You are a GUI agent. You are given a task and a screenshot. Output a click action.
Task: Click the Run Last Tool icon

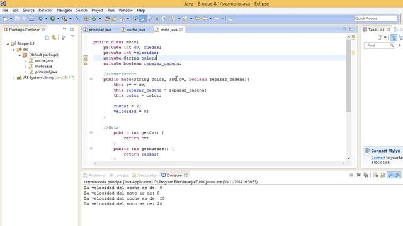click(x=64, y=19)
